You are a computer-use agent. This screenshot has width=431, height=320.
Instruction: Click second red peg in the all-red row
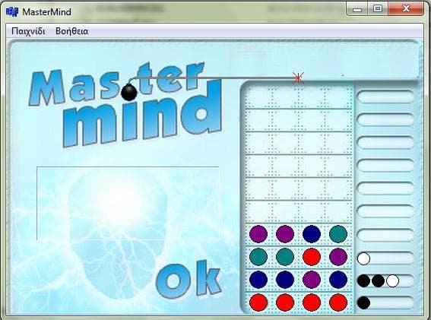(285, 303)
